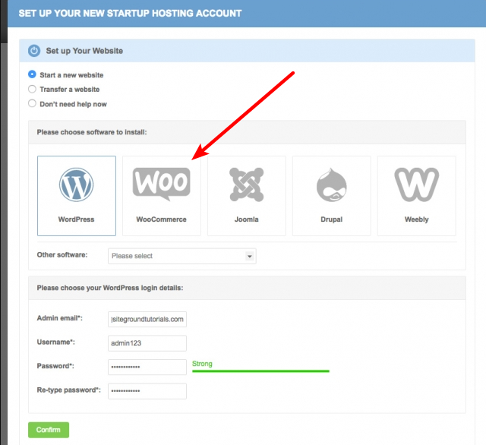Choose the Transfer a website radio button
This screenshot has width=486, height=445.
coord(32,90)
